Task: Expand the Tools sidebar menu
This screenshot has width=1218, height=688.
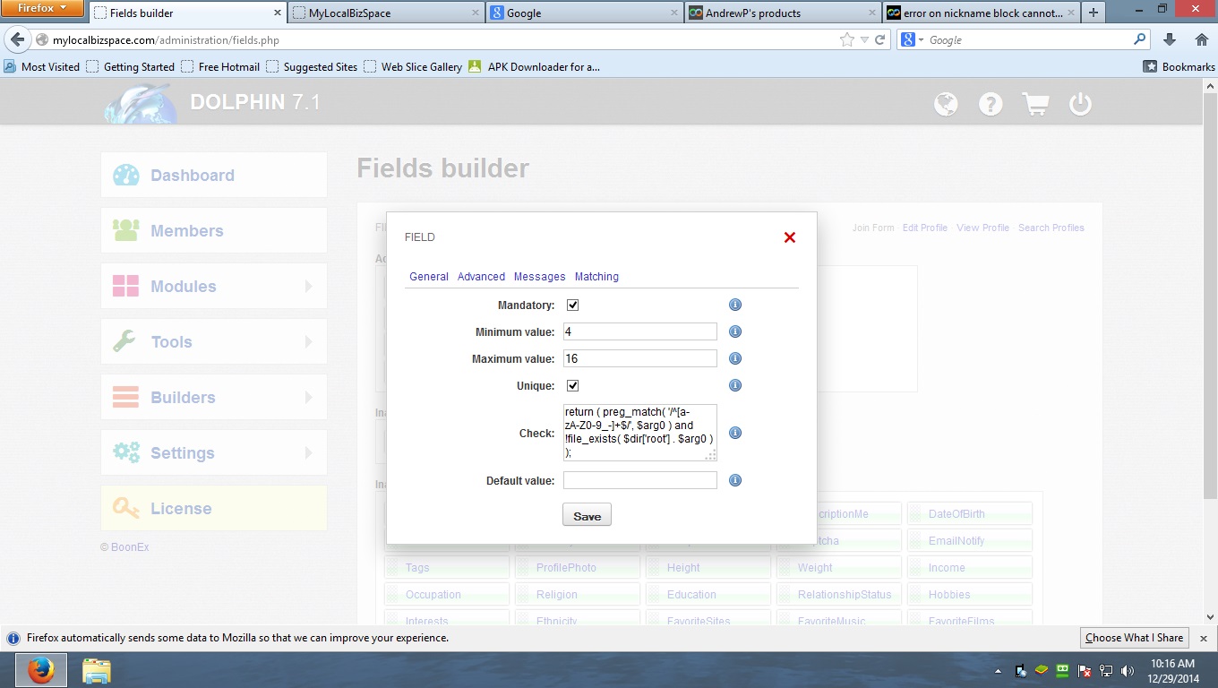Action: (x=213, y=342)
